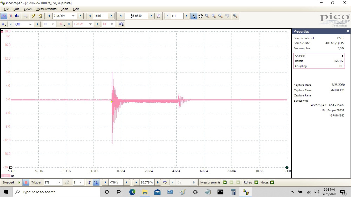This screenshot has height=197, width=351.
Task: Go to next waveform buffer
Action: [151, 16]
